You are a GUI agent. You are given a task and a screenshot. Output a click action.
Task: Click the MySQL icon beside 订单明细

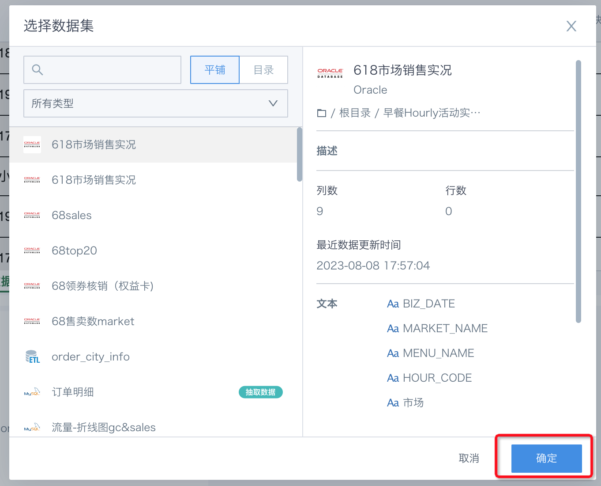point(32,392)
